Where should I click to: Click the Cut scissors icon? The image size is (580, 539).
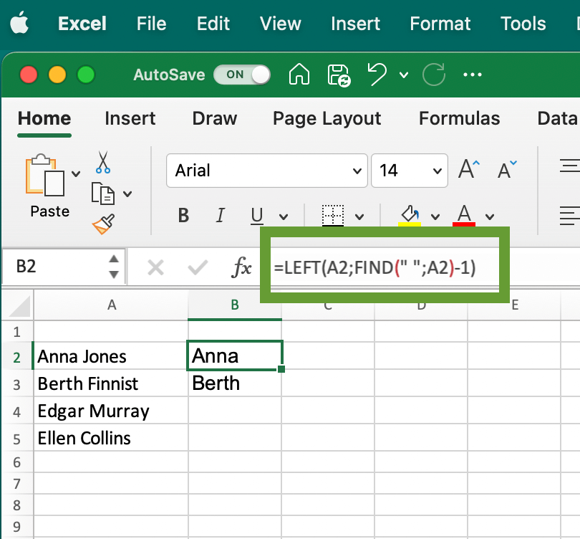point(103,162)
